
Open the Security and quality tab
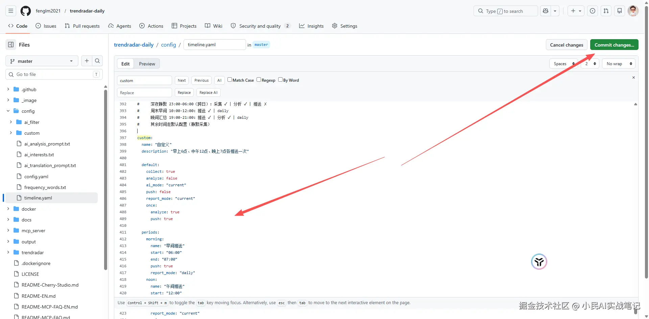260,26
